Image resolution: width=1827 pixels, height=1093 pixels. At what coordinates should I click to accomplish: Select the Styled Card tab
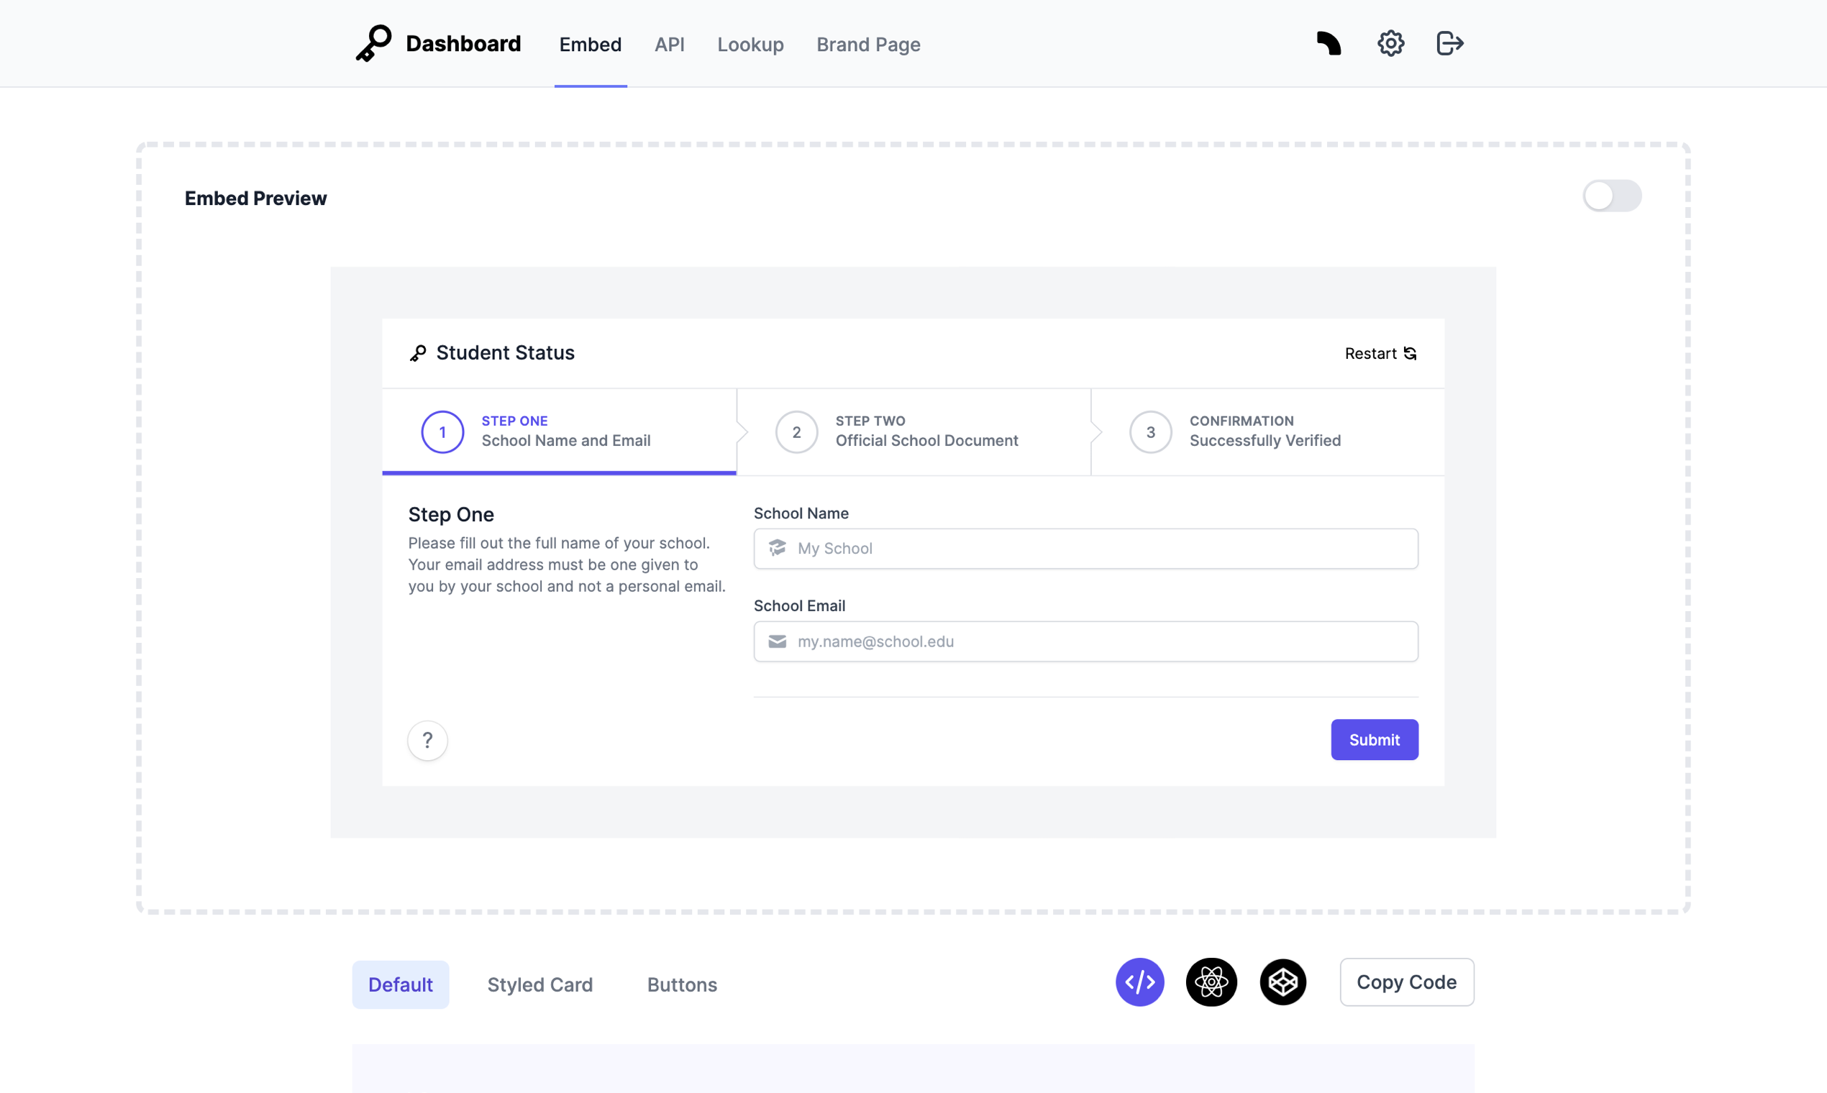(x=539, y=984)
